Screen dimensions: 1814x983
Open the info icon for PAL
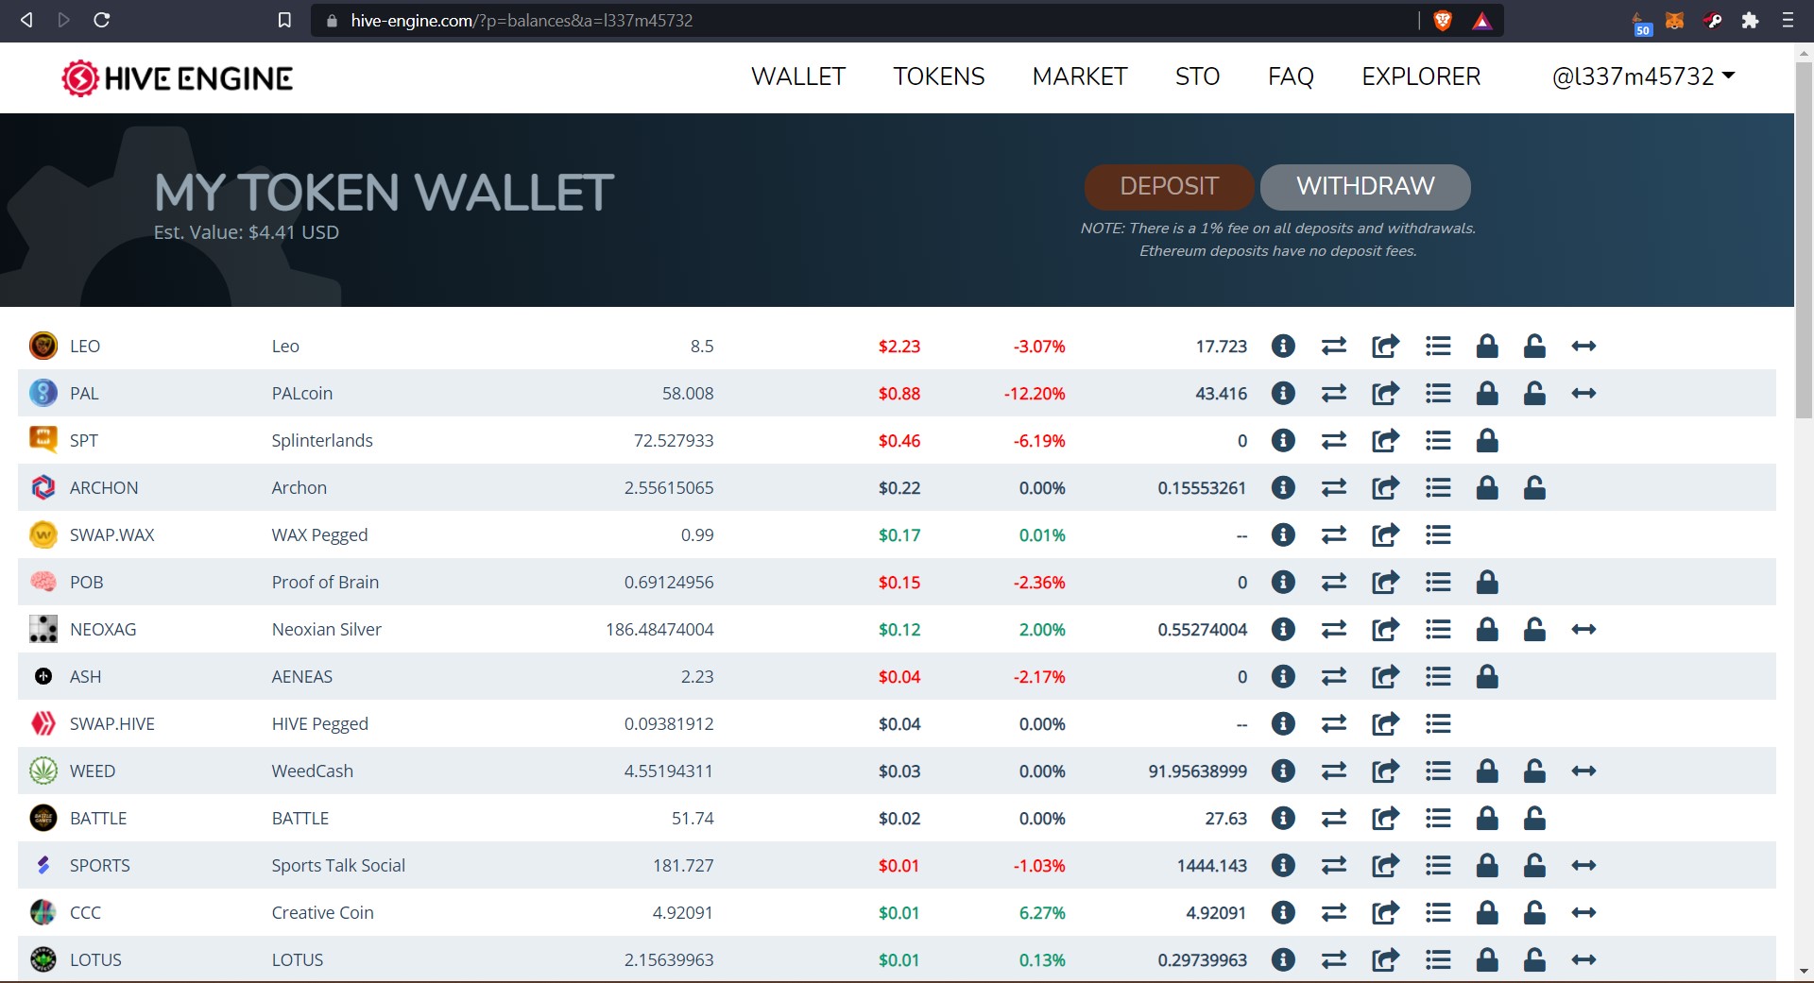point(1283,393)
